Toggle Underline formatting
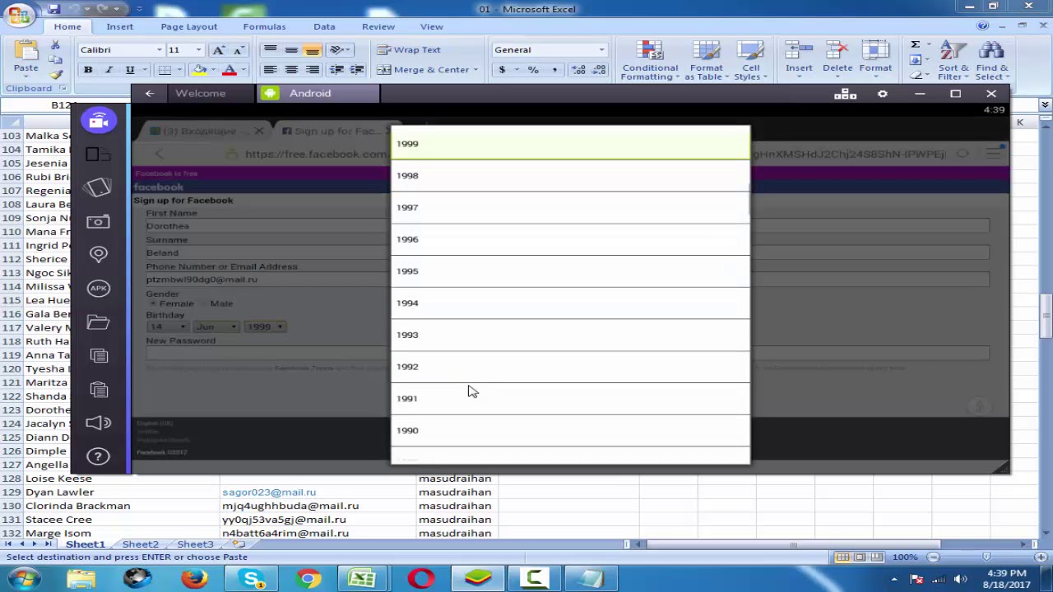This screenshot has height=592, width=1053. coord(129,70)
